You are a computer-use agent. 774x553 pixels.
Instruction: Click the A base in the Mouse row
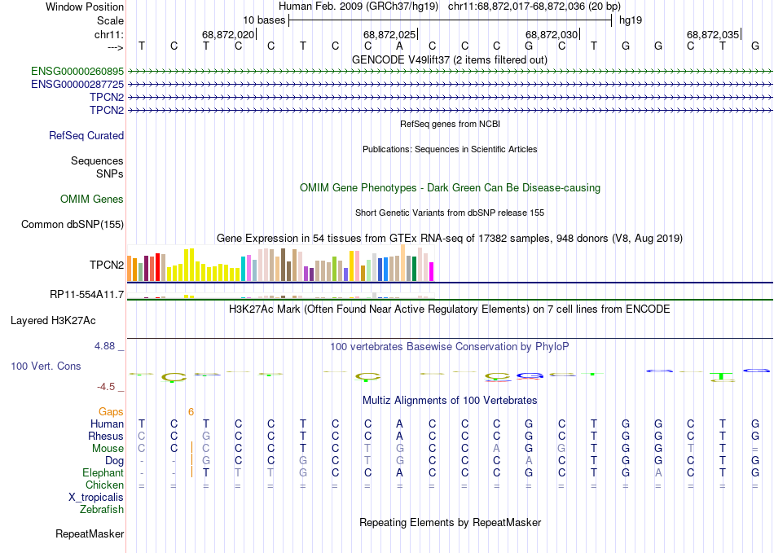coord(497,448)
